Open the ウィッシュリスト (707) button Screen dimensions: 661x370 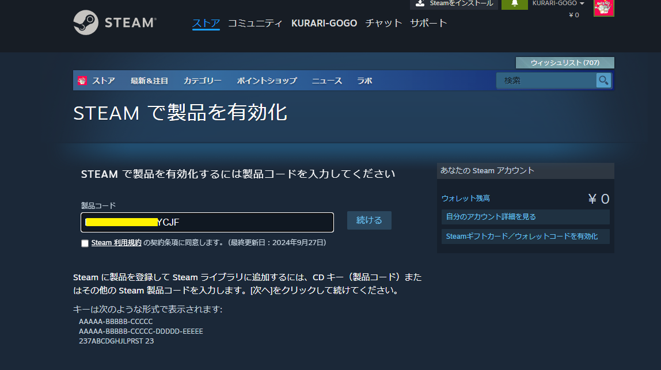(564, 62)
